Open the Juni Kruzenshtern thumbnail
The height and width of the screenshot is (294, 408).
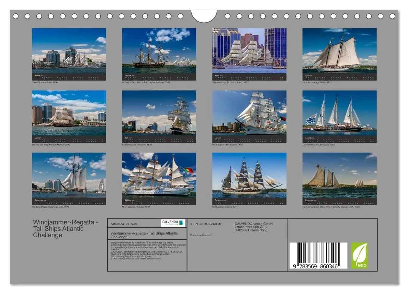pyautogui.click(x=159, y=117)
